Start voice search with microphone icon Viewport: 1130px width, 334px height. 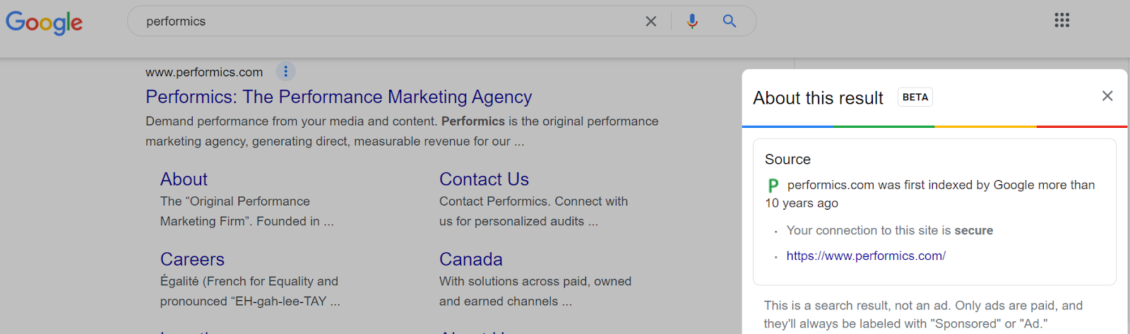click(x=692, y=21)
